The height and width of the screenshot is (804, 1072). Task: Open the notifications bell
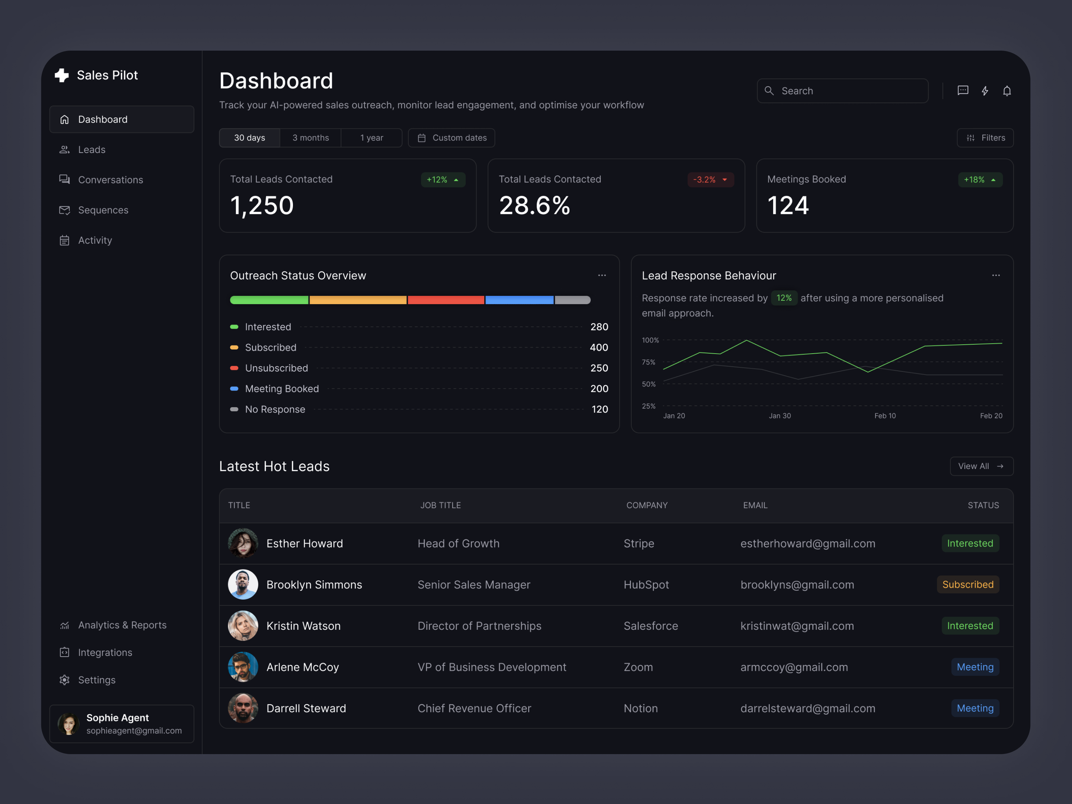click(x=1006, y=90)
